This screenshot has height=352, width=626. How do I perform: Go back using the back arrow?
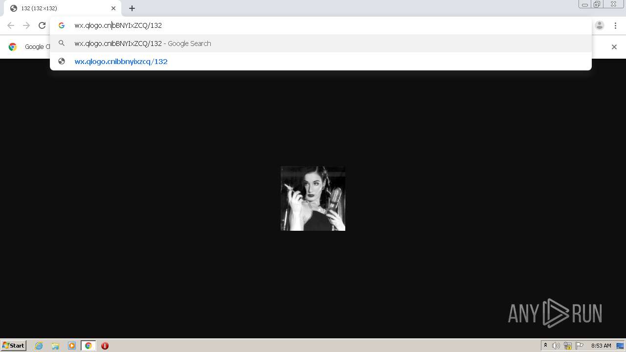coord(11,25)
